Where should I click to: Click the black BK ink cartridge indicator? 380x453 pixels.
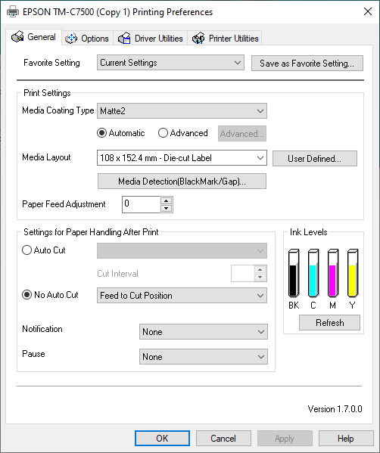(x=294, y=273)
